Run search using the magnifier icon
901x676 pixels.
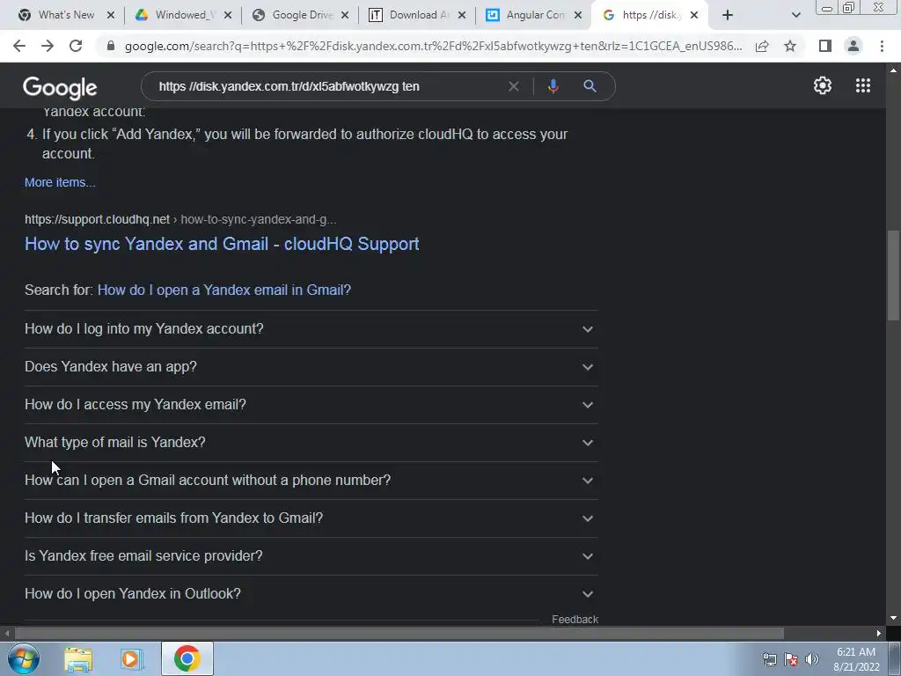(x=590, y=86)
